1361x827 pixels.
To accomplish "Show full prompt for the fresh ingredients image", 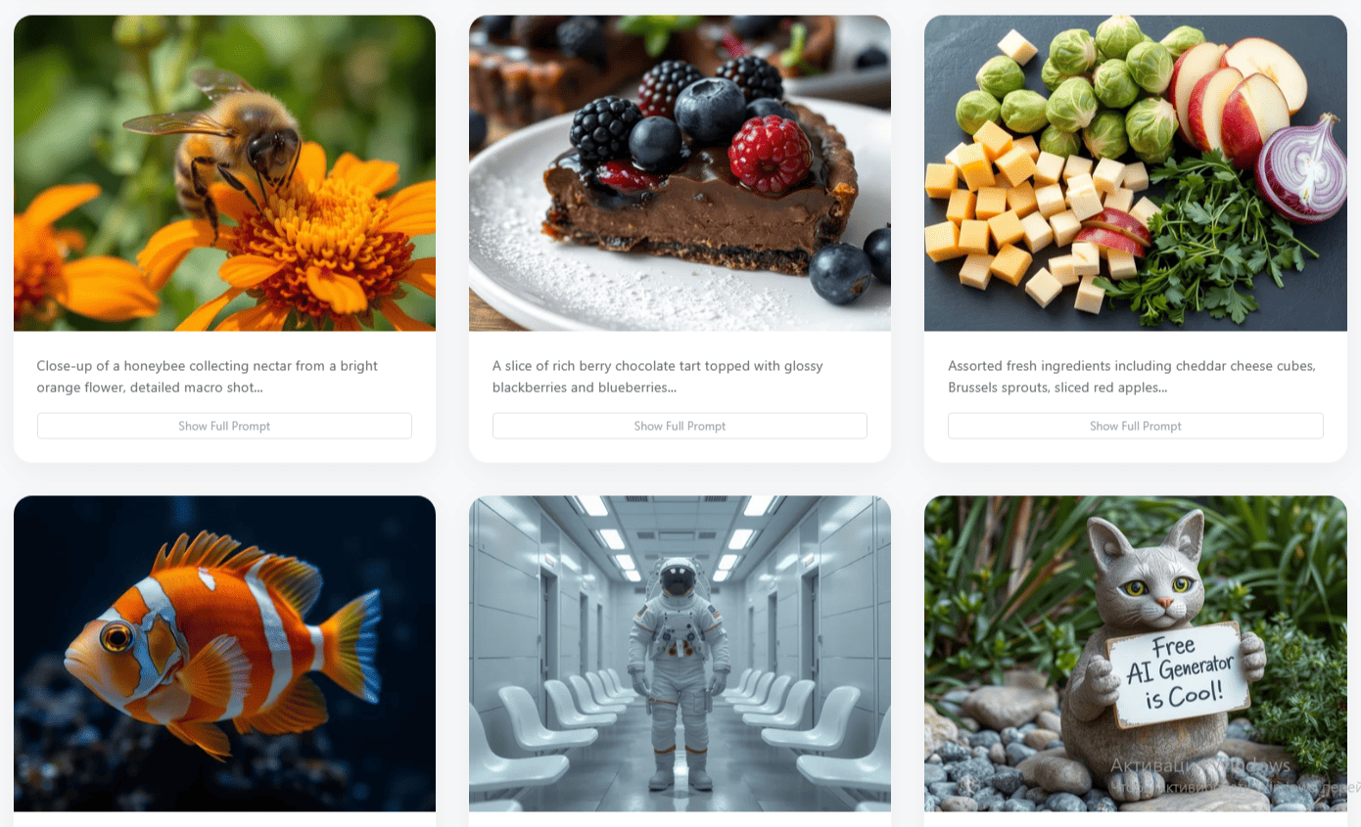I will [x=1136, y=426].
